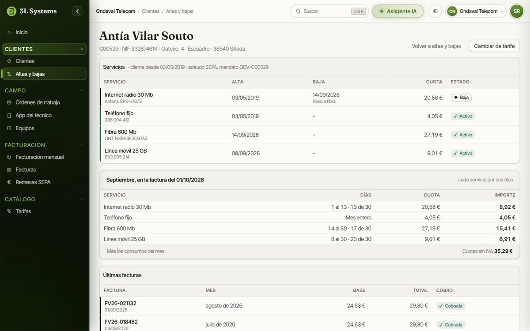This screenshot has width=530, height=331.
Task: Click the phone number 986 004 412
Action: click(117, 120)
